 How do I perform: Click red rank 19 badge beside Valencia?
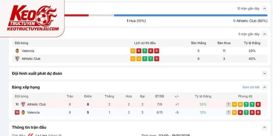click(17, 113)
